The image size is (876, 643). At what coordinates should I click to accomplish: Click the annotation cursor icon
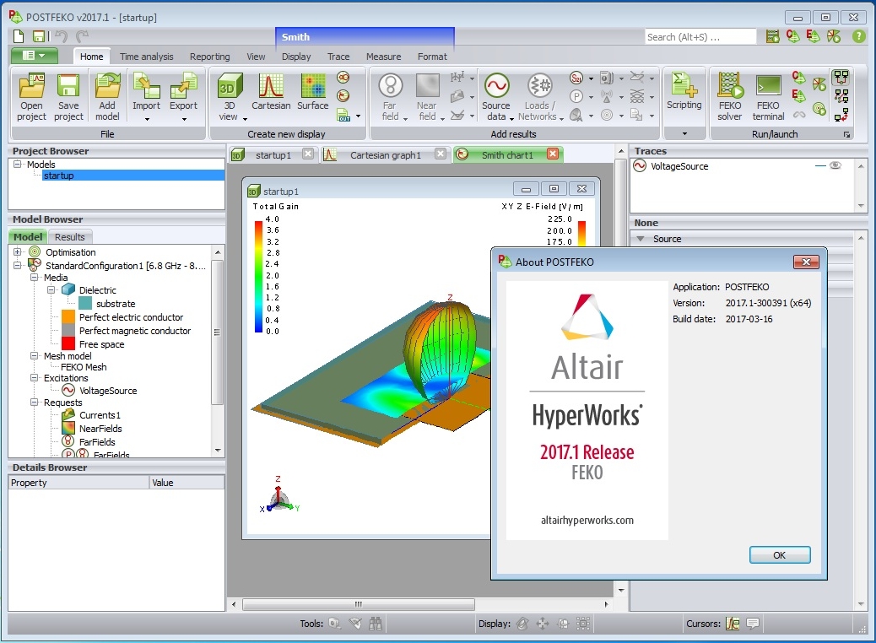click(x=753, y=624)
